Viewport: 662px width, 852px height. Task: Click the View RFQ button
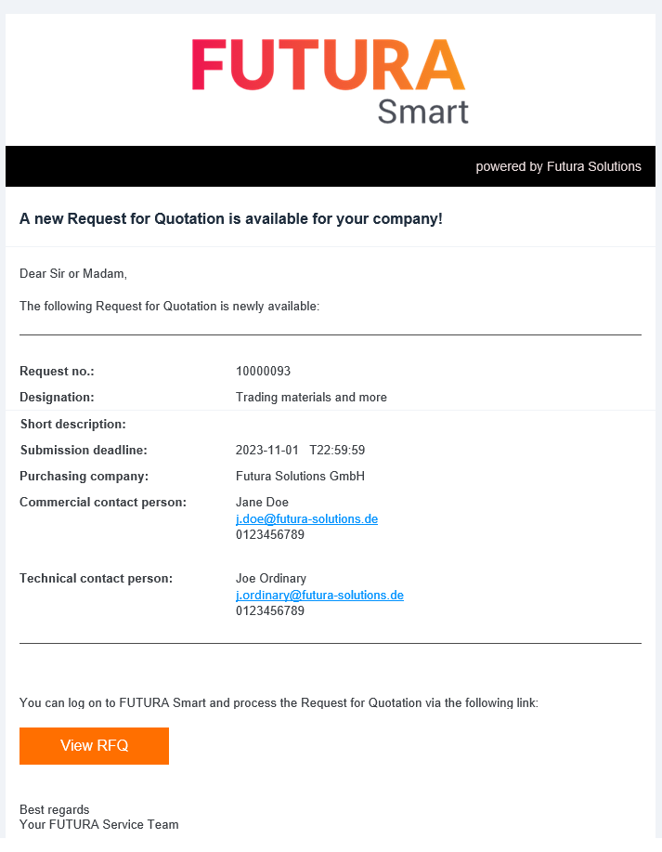(94, 746)
